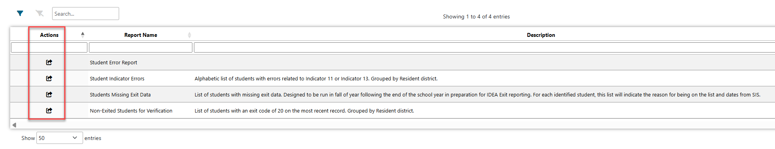Click the filter funnel icon
Viewport: 775px width, 149px height.
click(x=20, y=13)
